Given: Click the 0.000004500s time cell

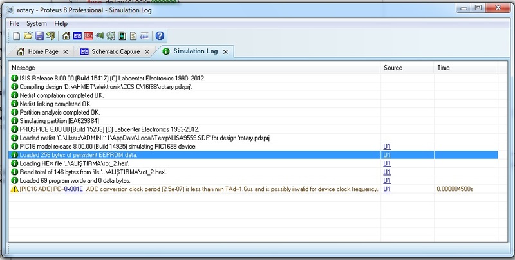Looking at the screenshot, I should 455,189.
